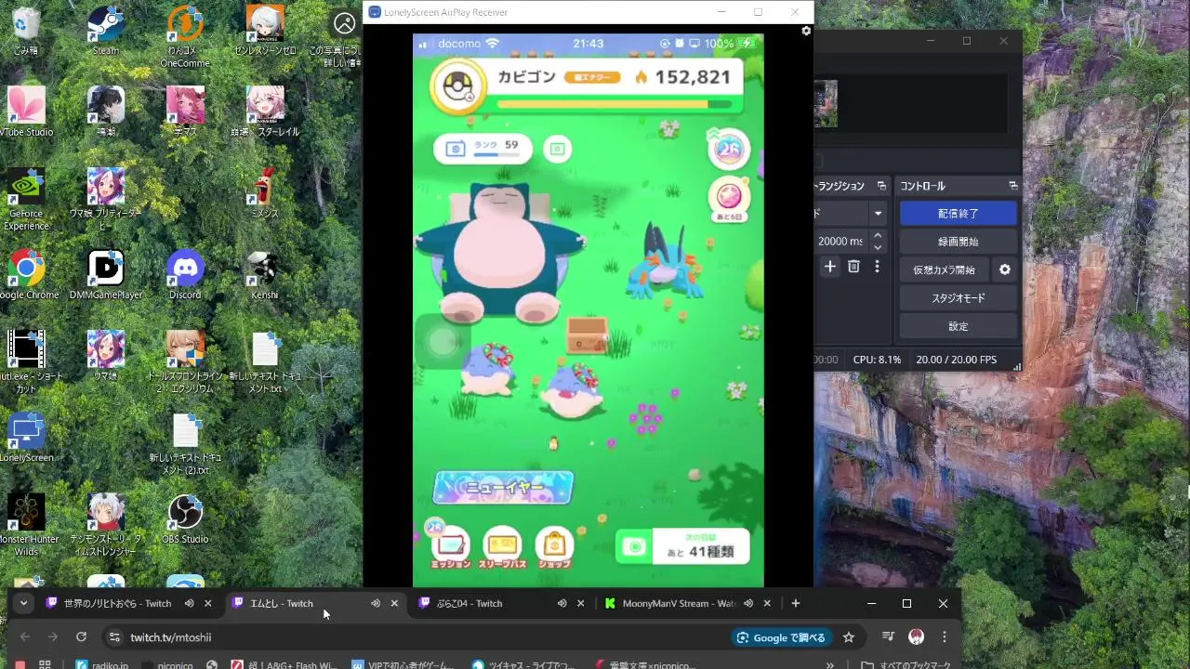
Task: Expand Chrome tab search dropdown
Action: coord(23,603)
